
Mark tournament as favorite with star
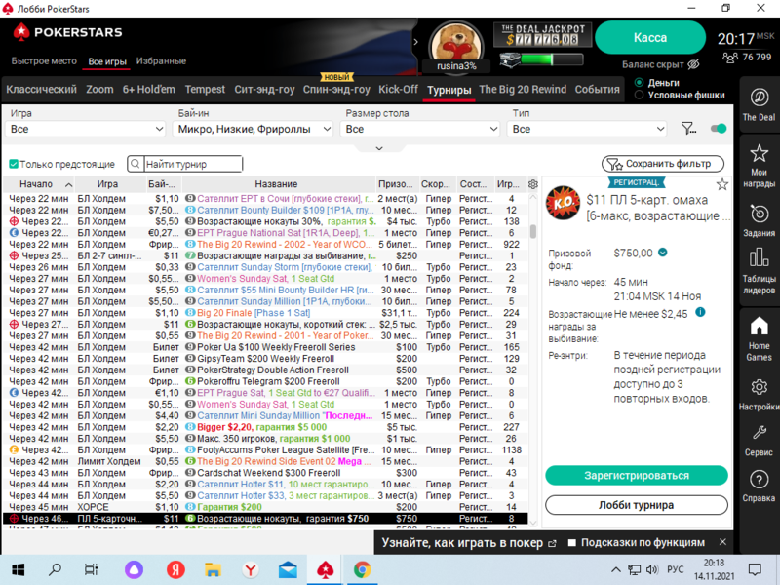(722, 184)
